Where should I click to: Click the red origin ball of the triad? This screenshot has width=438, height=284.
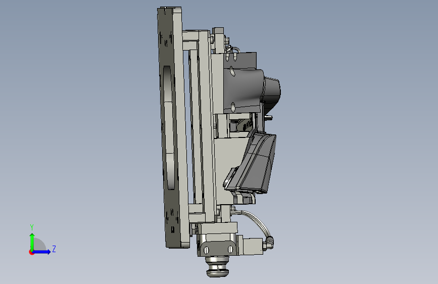[x=31, y=252]
